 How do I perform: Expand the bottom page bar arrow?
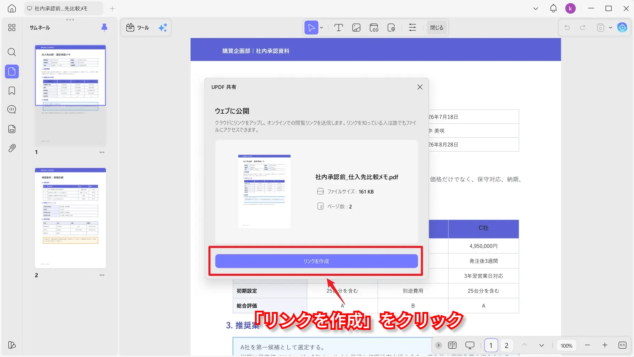439,345
